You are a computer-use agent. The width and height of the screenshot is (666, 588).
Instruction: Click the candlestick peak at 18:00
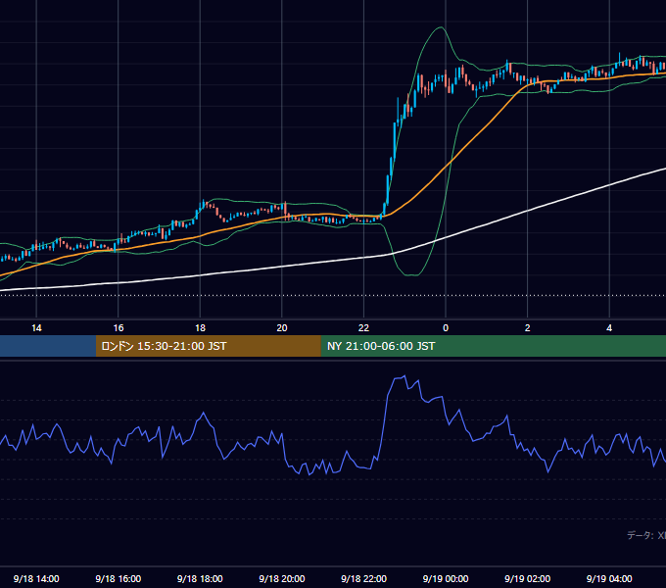[205, 204]
